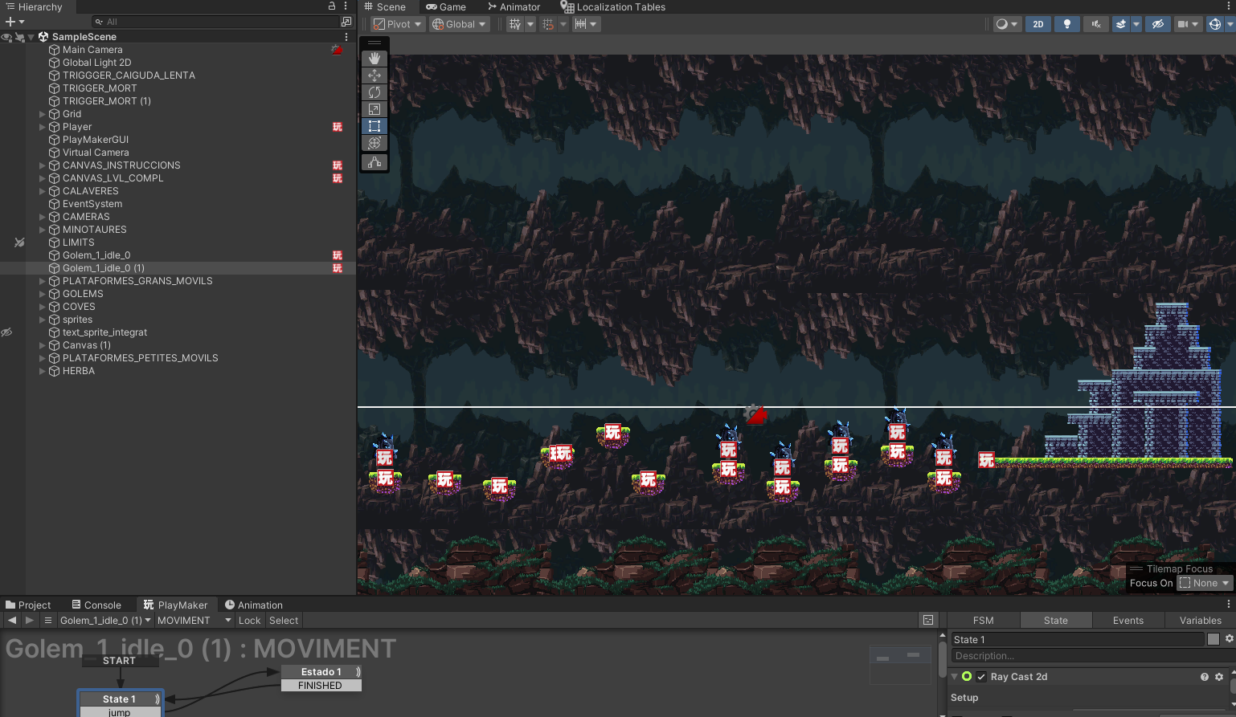Select the Rotate tool

tap(374, 92)
